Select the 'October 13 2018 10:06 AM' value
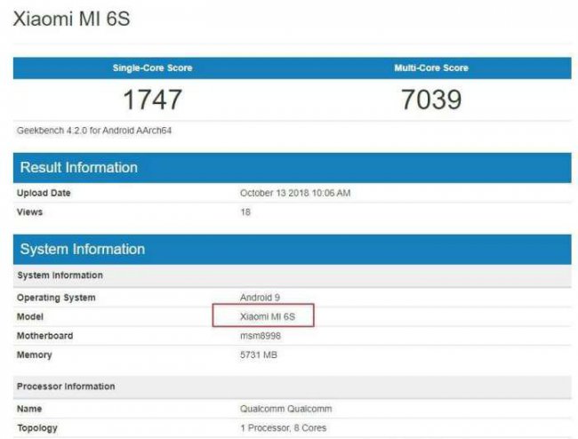578x439 pixels. (x=295, y=193)
